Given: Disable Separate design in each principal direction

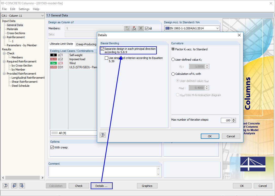Looking at the screenshot, I should point(102,49).
